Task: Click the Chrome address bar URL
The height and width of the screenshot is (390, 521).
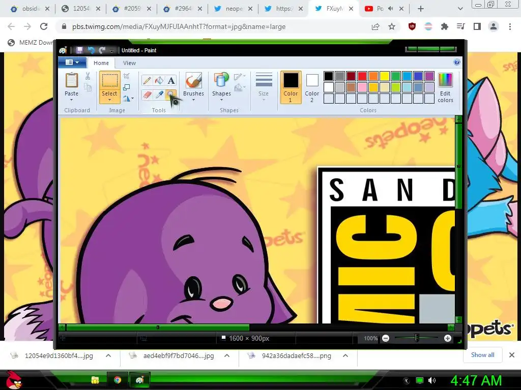Action: tap(179, 26)
